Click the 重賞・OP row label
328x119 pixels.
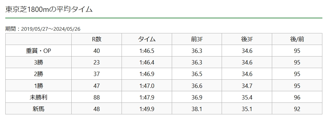(38, 51)
